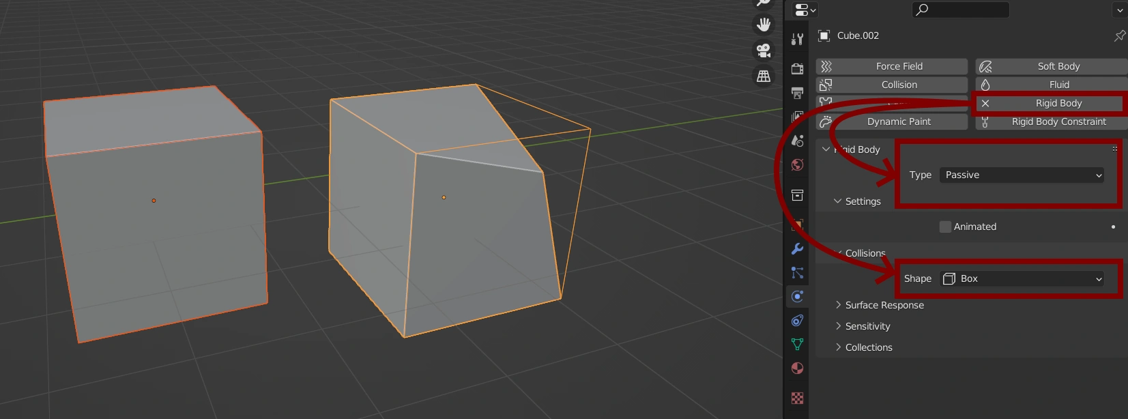The height and width of the screenshot is (419, 1128).
Task: Remove Rigid Body physics with X button
Action: click(985, 103)
